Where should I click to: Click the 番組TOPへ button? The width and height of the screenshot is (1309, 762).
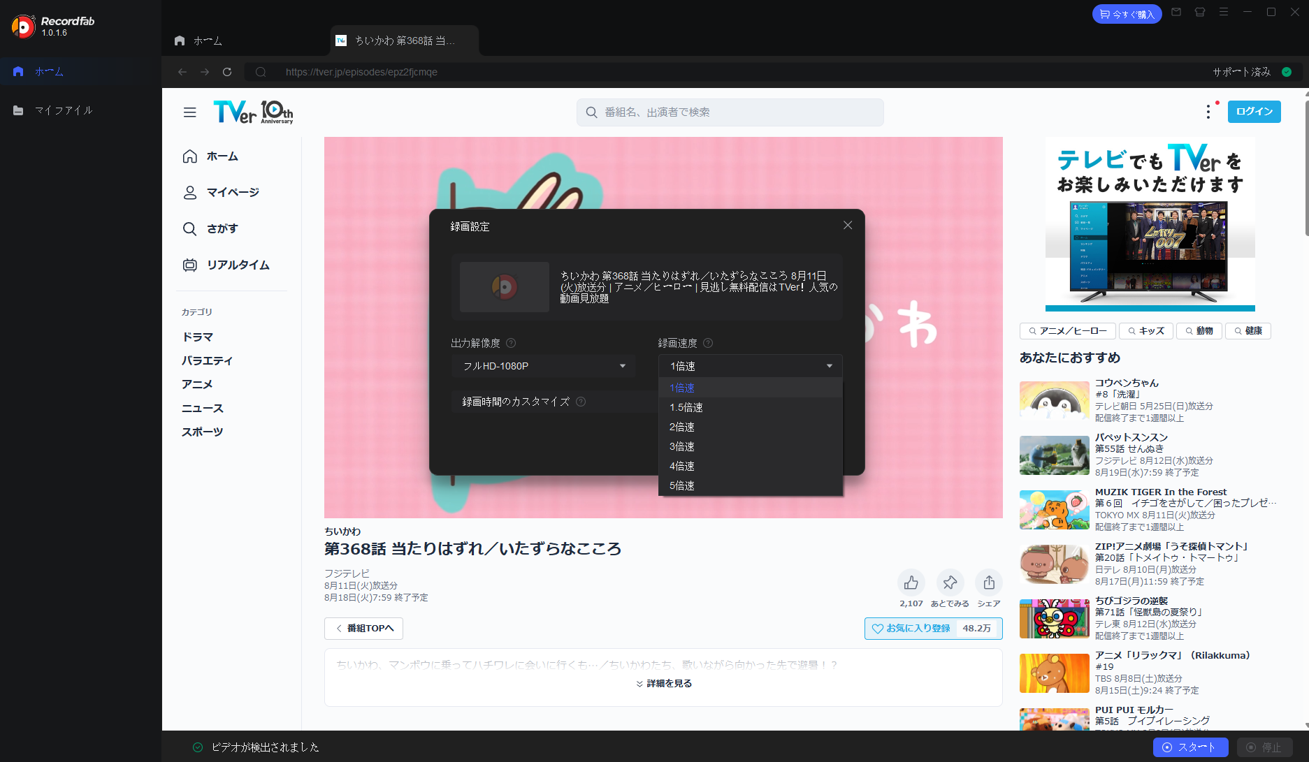(x=363, y=629)
